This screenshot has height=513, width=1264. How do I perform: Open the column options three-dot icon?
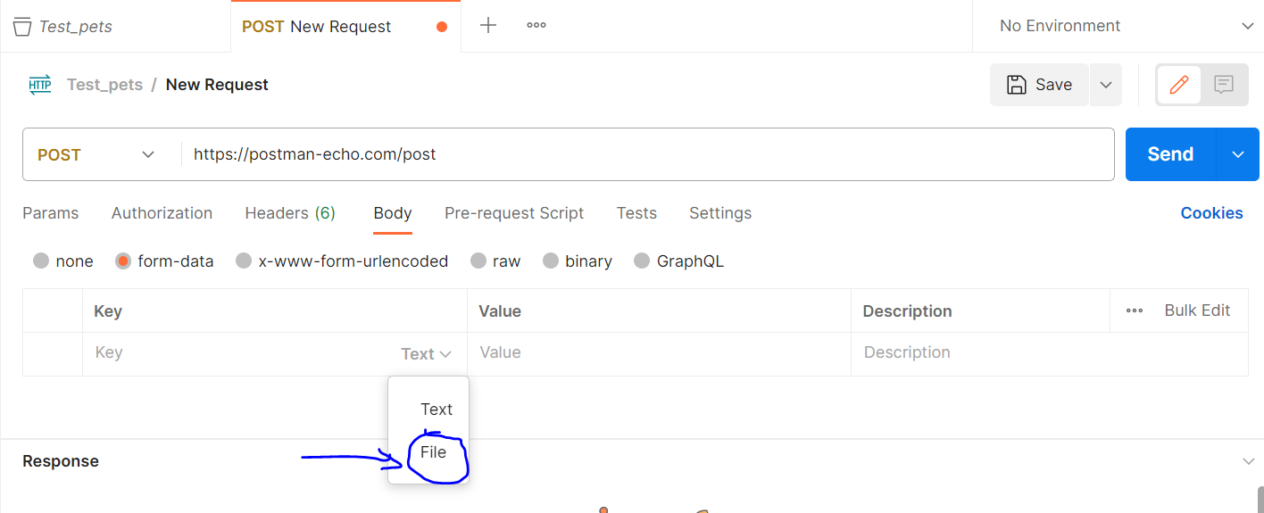coord(1135,310)
